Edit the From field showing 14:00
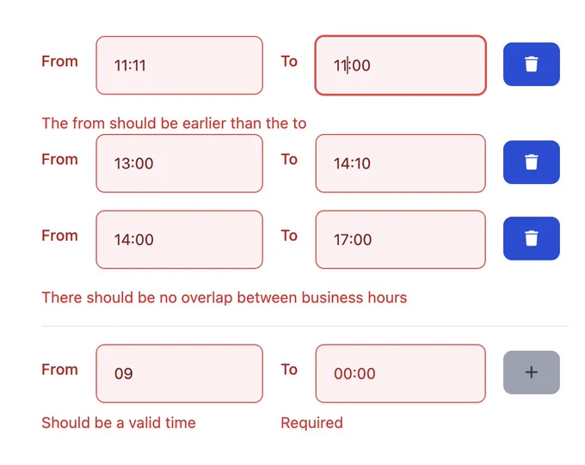This screenshot has height=465, width=585. point(180,240)
